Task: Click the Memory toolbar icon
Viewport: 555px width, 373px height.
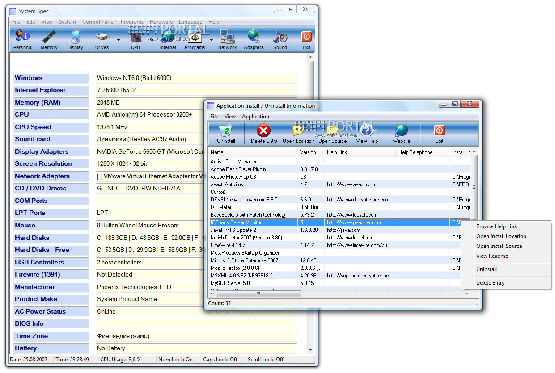Action: click(x=49, y=40)
